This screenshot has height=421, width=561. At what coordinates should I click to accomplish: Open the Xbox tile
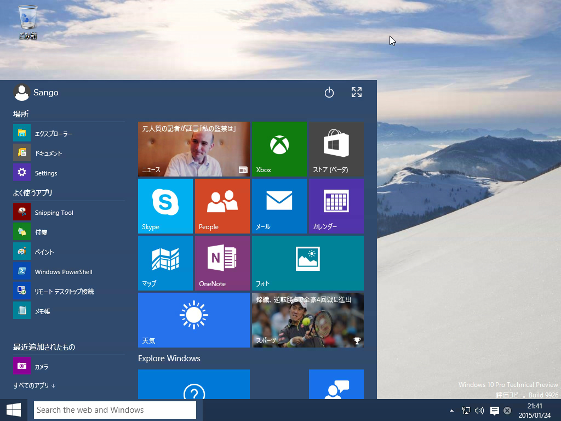click(279, 149)
